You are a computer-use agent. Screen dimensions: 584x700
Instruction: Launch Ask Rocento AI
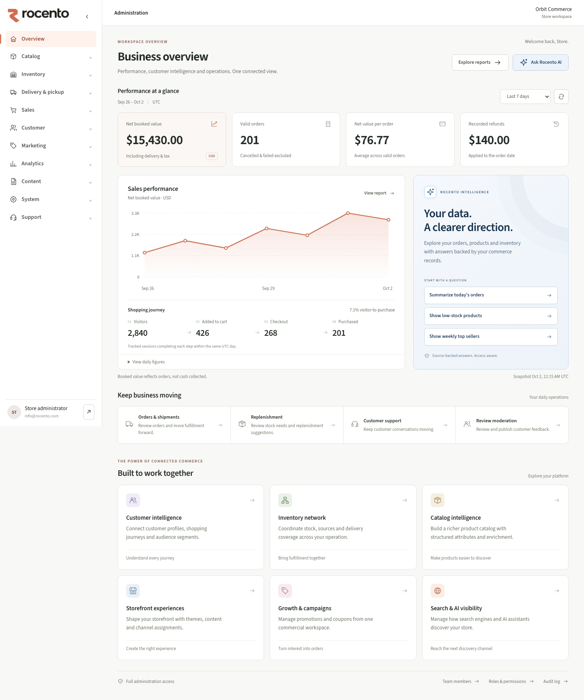point(540,63)
